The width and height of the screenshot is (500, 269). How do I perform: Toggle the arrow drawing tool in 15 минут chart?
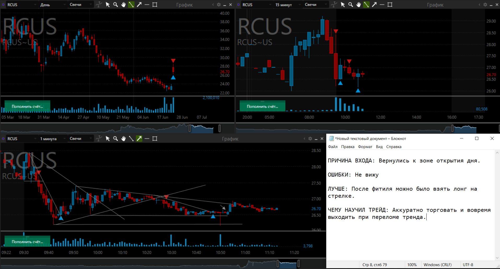tap(374, 4)
